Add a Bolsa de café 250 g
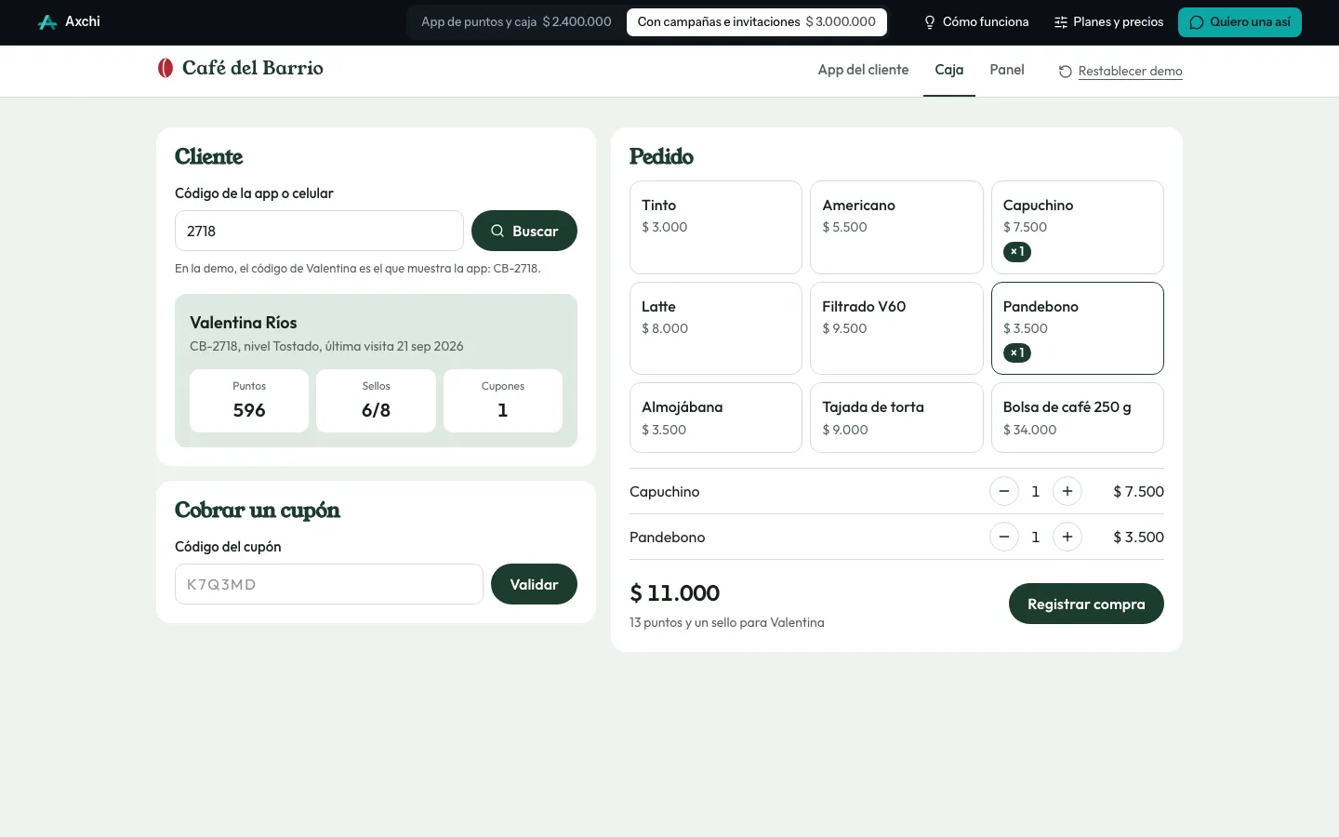The image size is (1339, 837). tap(1078, 418)
